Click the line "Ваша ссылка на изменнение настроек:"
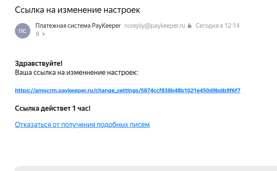This screenshot has width=277, height=171. click(x=76, y=72)
